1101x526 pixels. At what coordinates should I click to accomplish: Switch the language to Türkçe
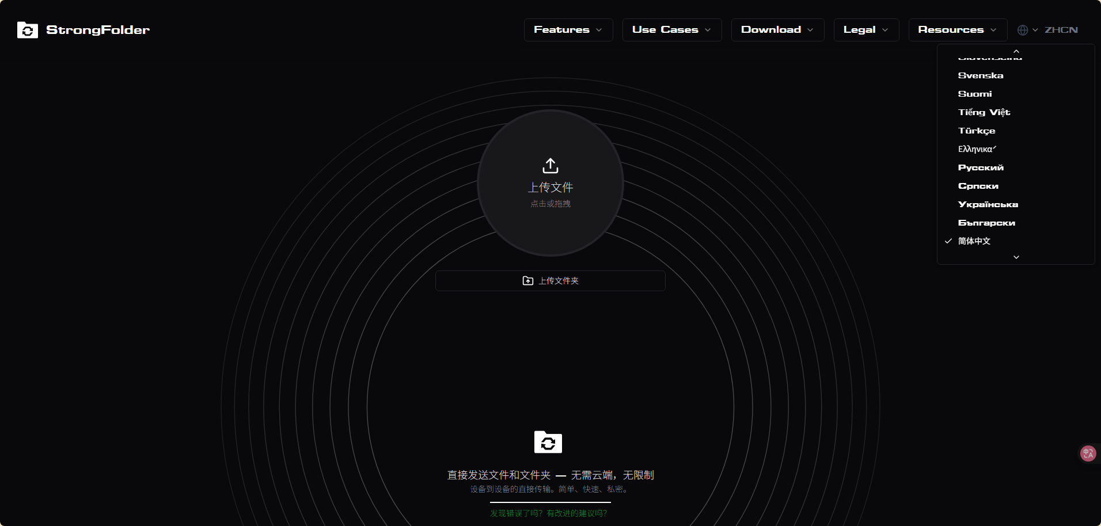coord(976,131)
